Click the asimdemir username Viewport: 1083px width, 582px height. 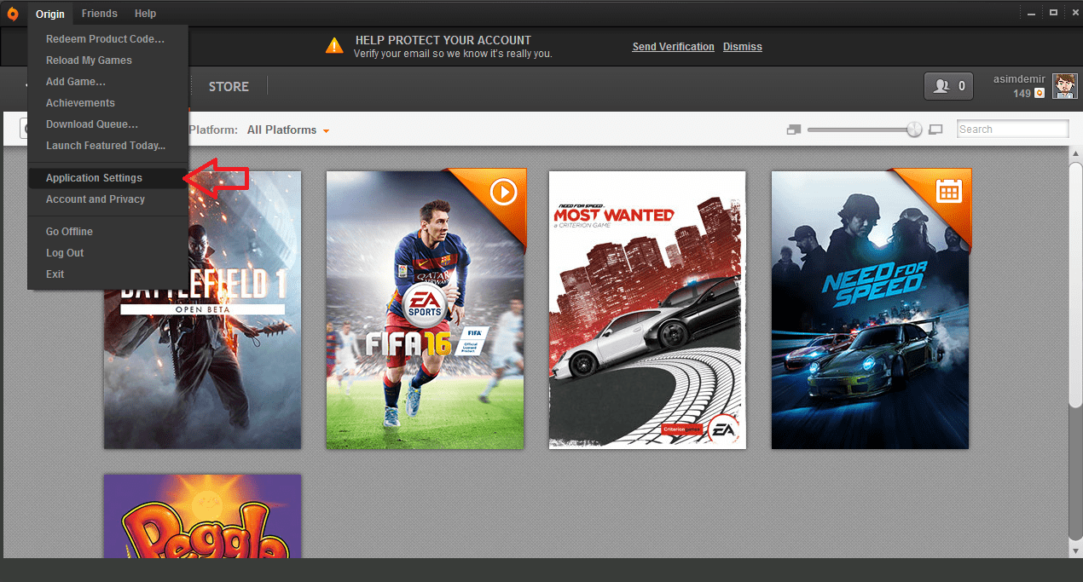(x=1019, y=78)
